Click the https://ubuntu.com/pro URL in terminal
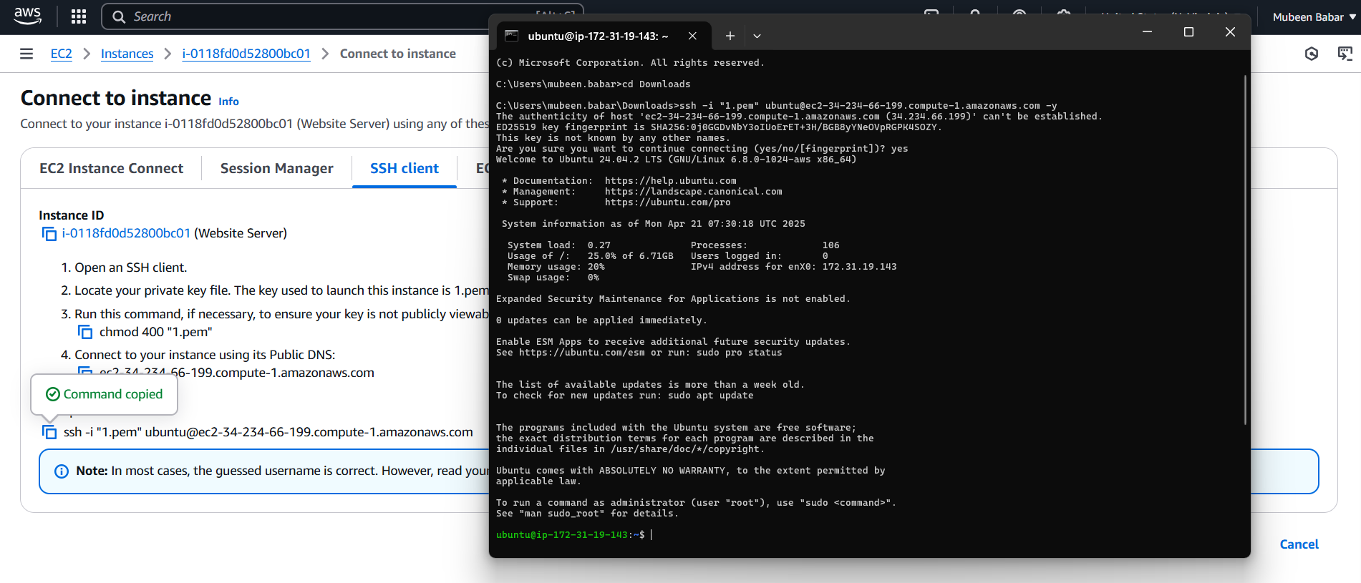1361x583 pixels. pos(667,202)
